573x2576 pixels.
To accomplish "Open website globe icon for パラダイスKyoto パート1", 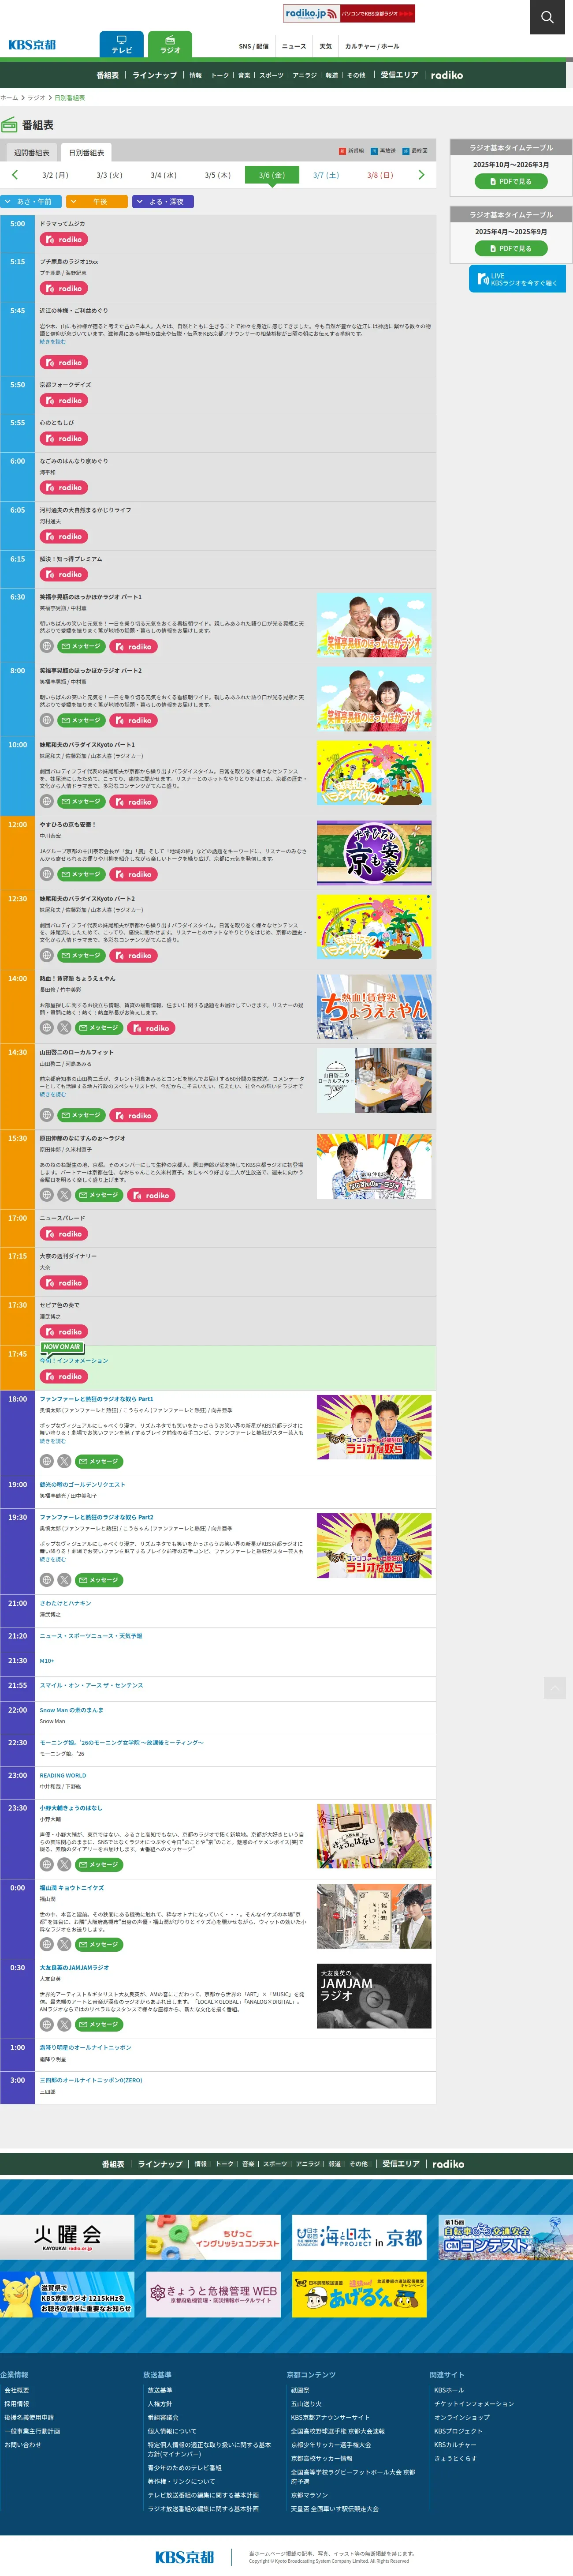I will tap(46, 801).
